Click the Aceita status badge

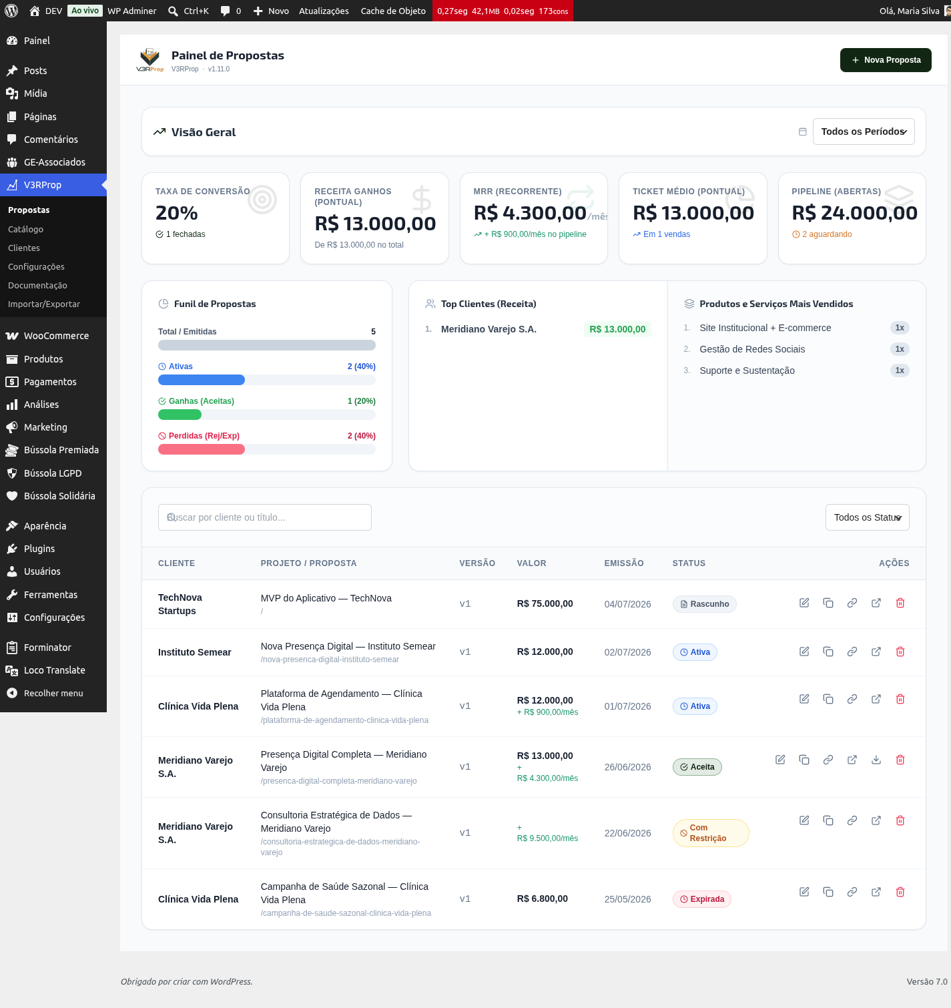[697, 767]
